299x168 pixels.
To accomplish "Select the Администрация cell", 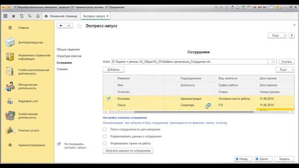I will point(196,98).
